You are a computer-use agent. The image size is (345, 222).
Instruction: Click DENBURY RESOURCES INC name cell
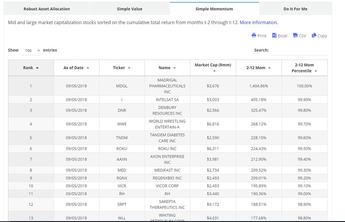pyautogui.click(x=167, y=110)
